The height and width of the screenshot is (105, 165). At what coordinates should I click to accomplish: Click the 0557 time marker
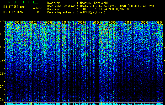pos(112,23)
